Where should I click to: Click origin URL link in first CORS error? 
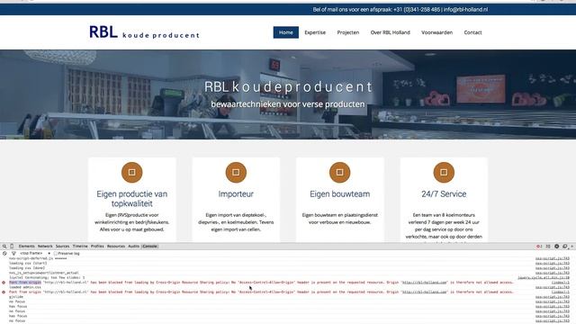coord(425,283)
